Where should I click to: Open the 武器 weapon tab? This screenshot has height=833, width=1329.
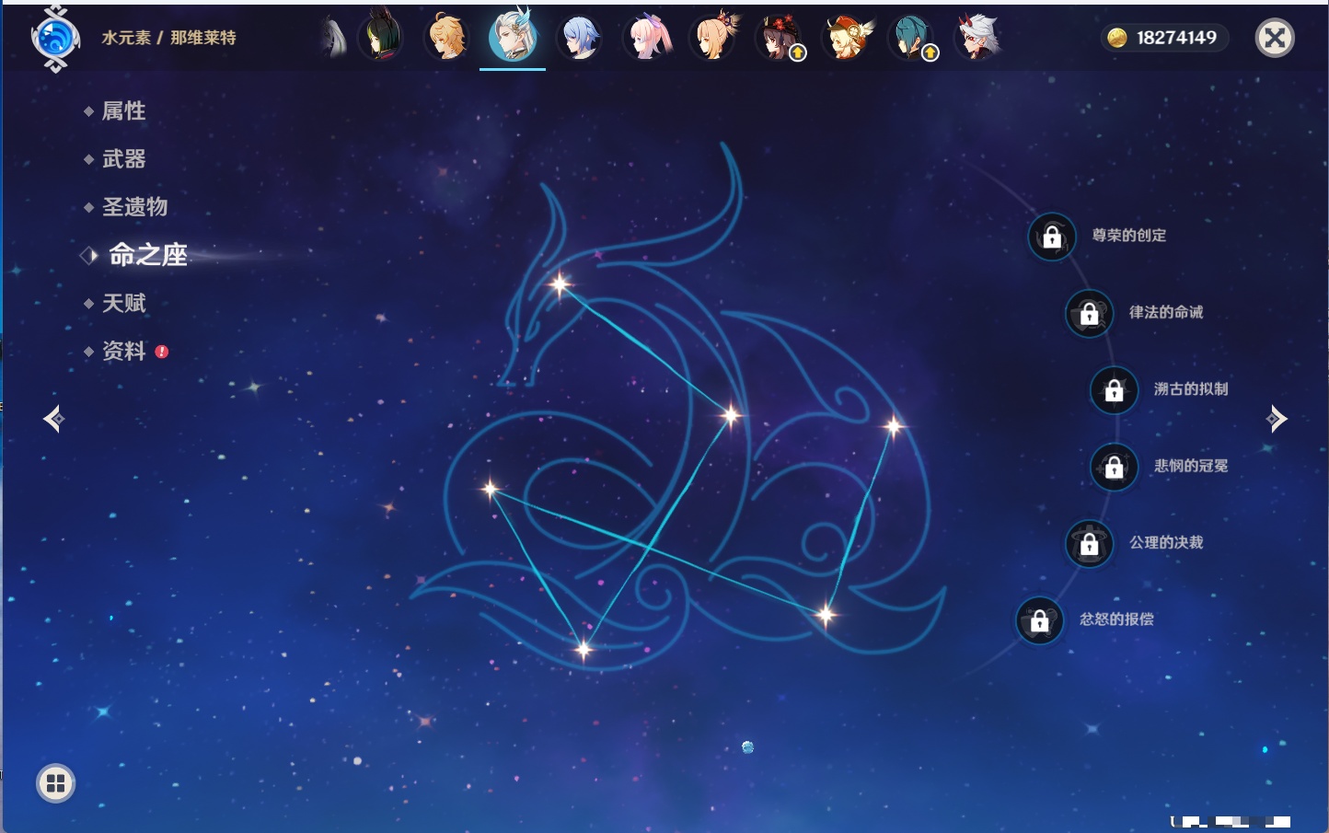coord(123,159)
